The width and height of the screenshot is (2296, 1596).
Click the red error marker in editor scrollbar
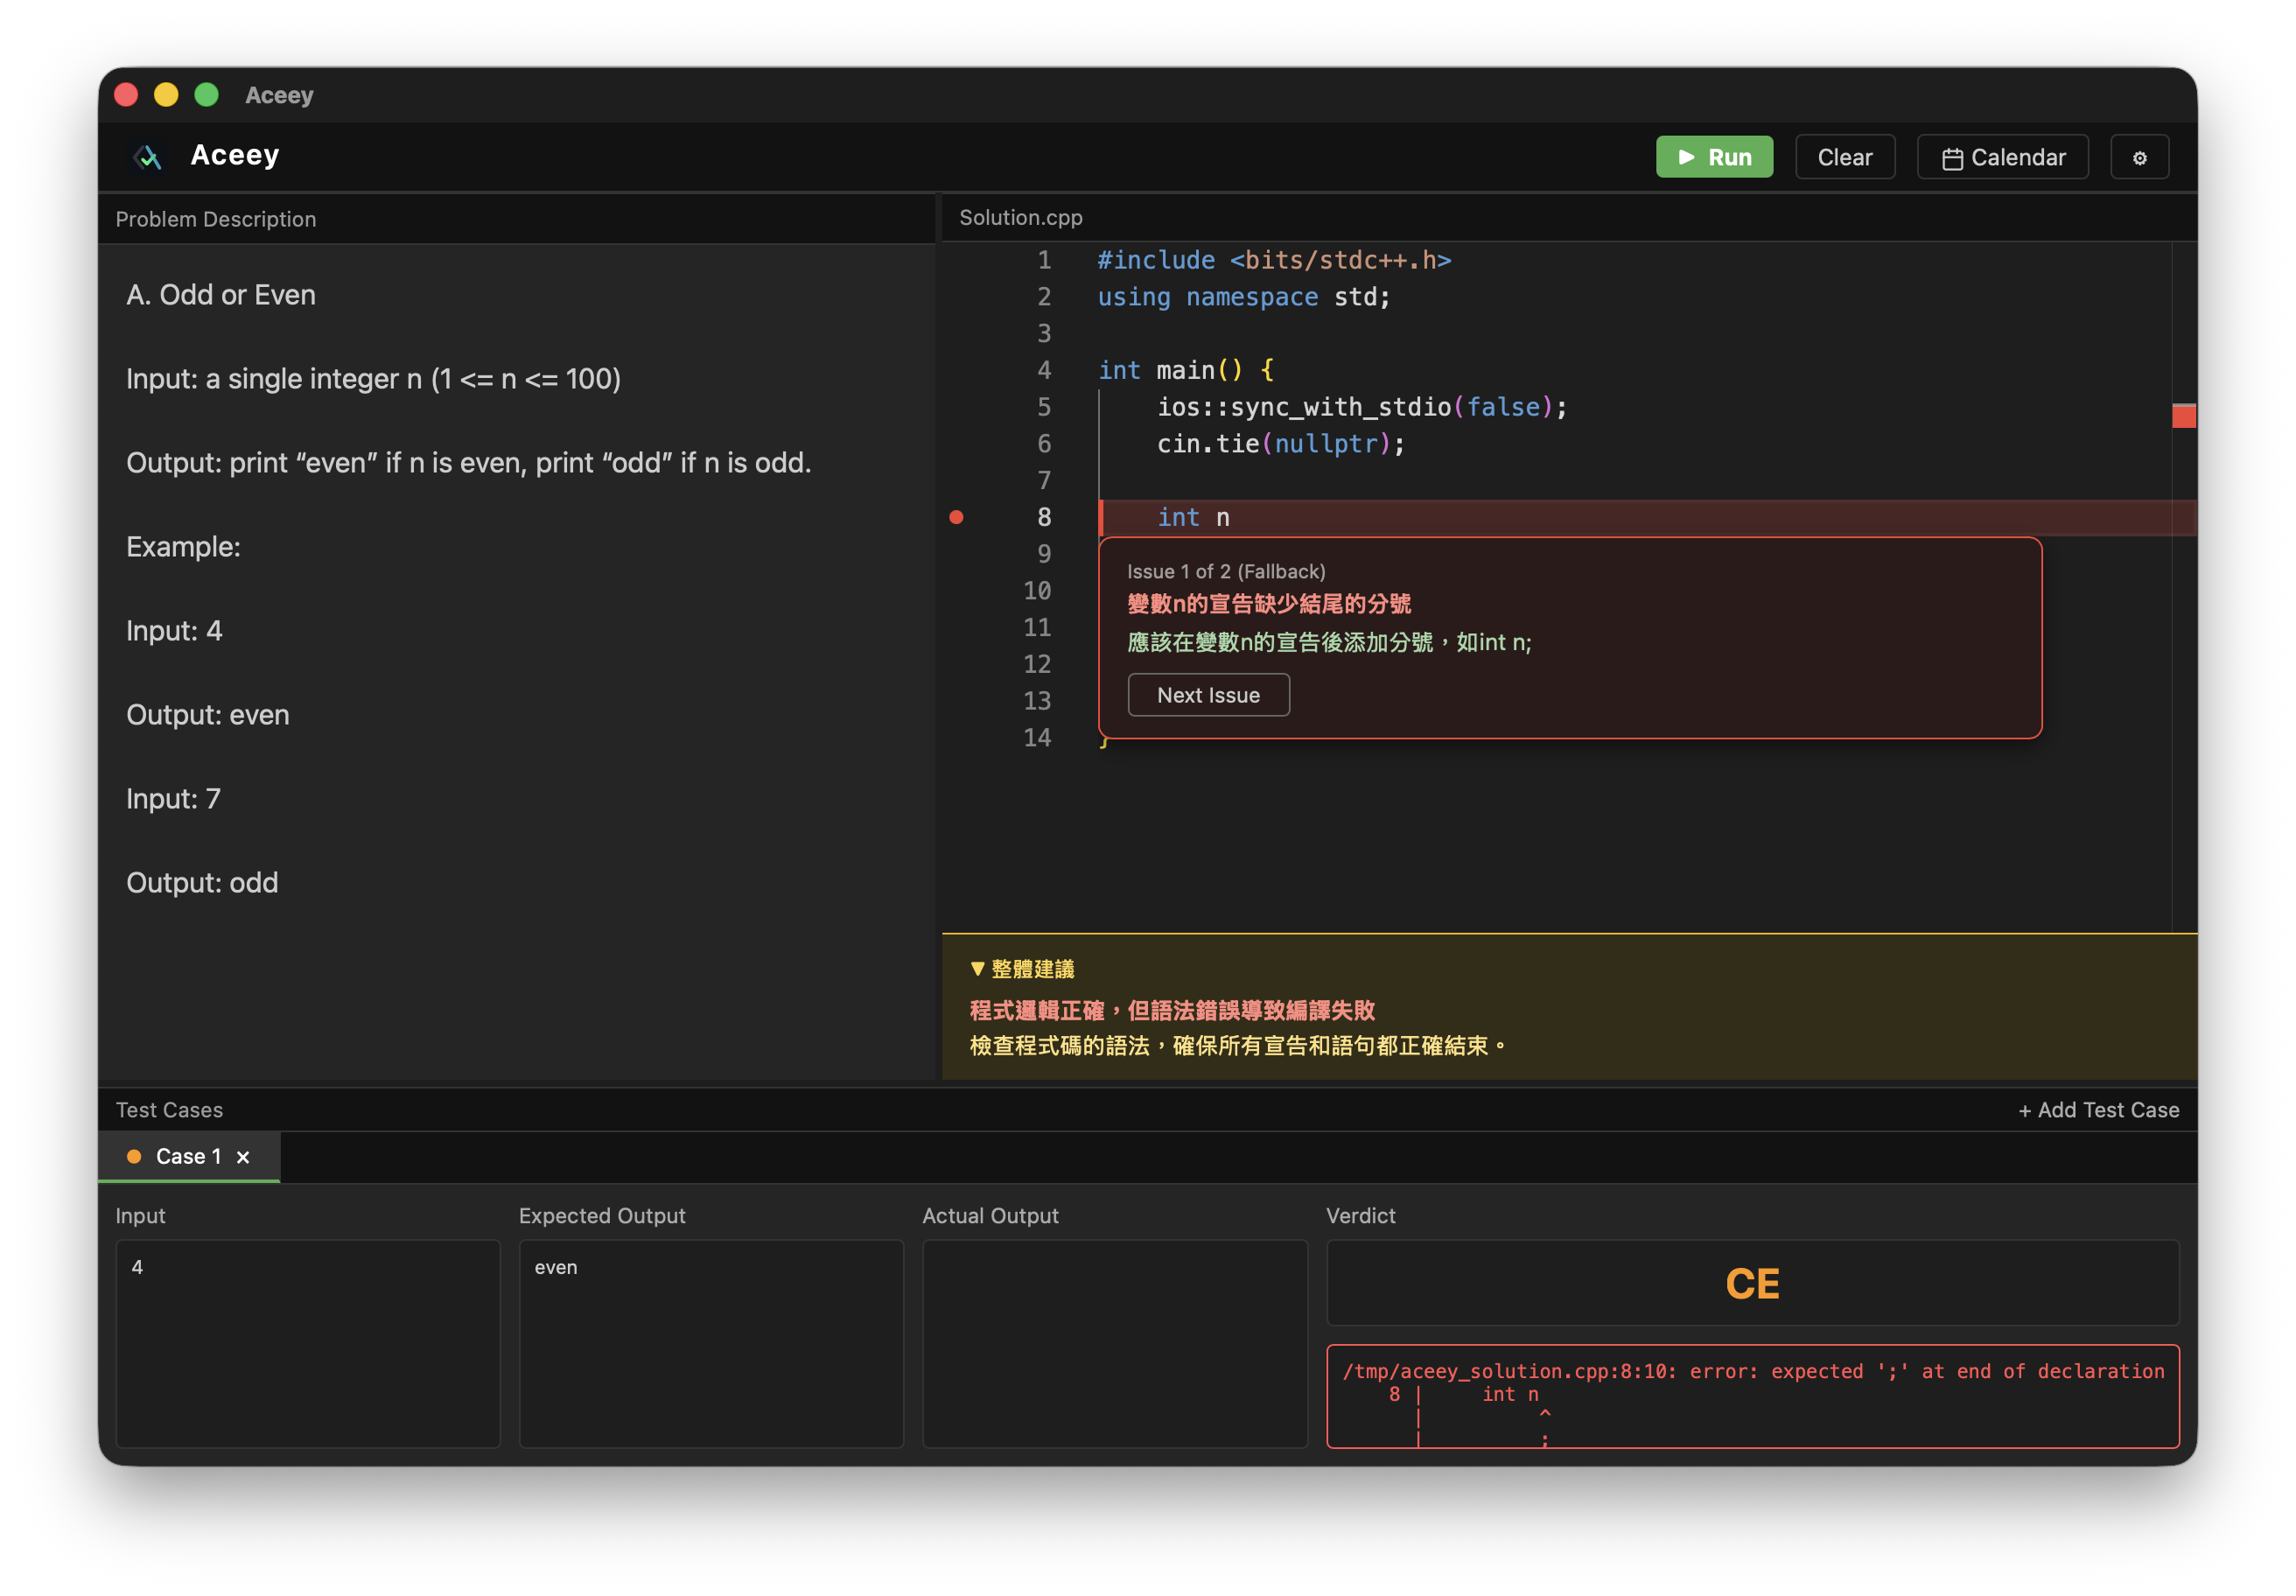2183,416
